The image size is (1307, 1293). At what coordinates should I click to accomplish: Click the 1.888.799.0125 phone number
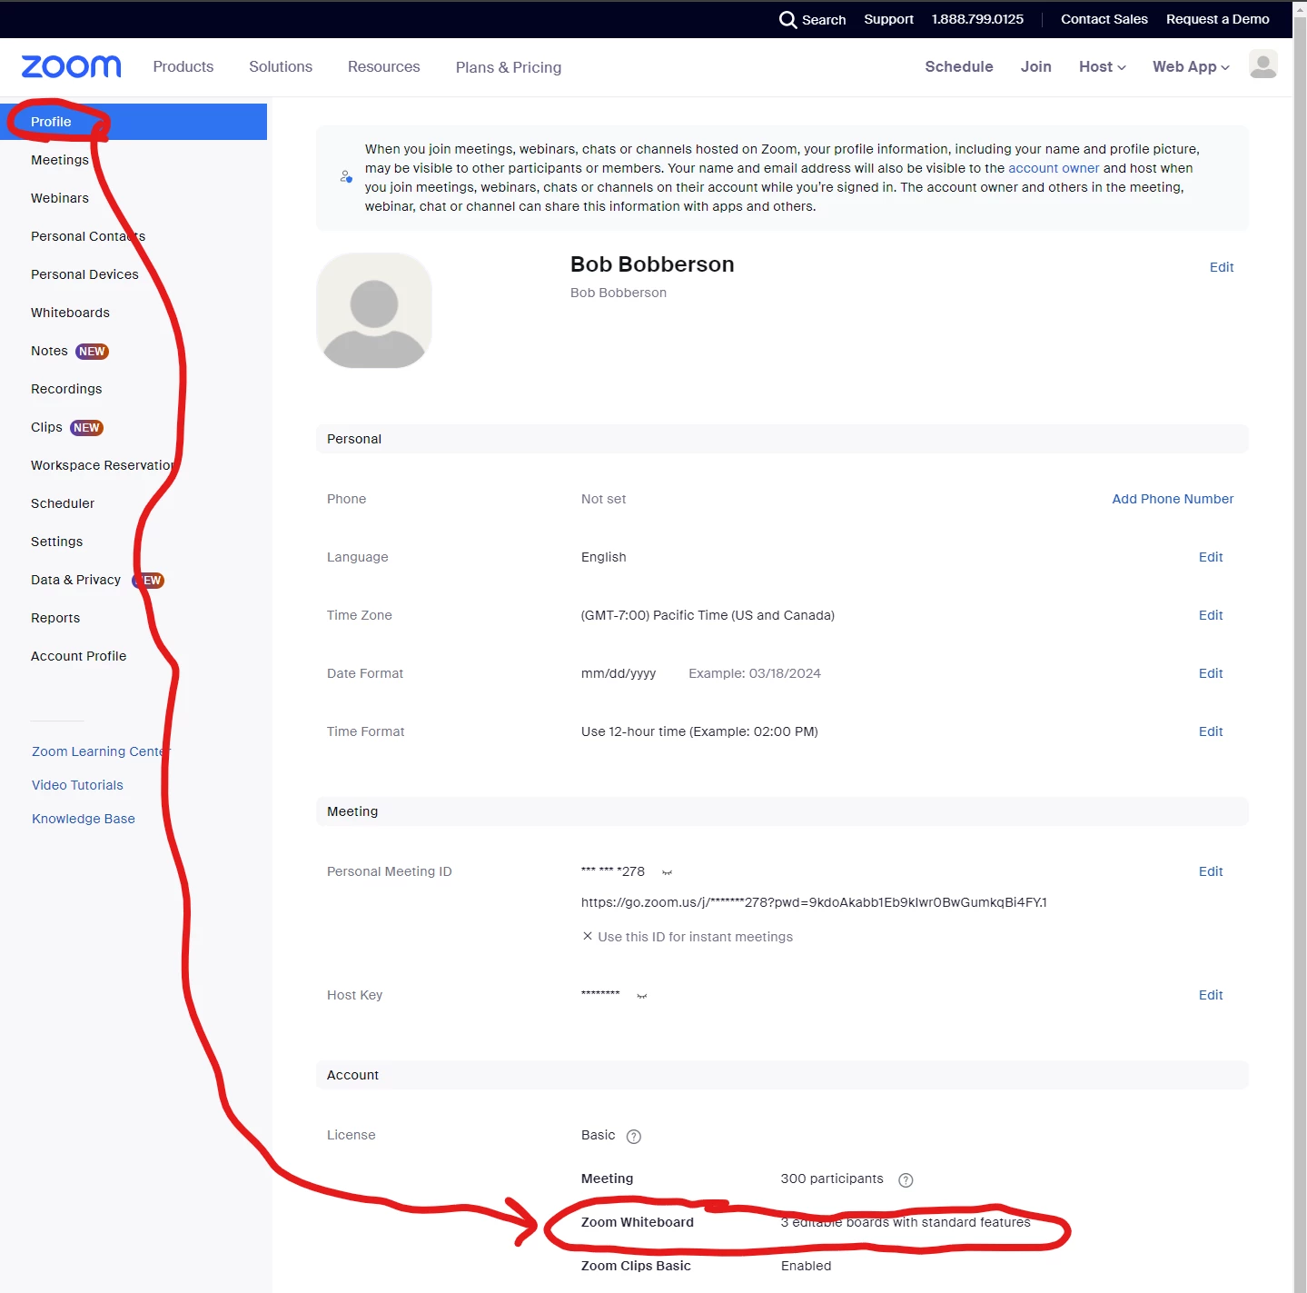[x=977, y=19]
